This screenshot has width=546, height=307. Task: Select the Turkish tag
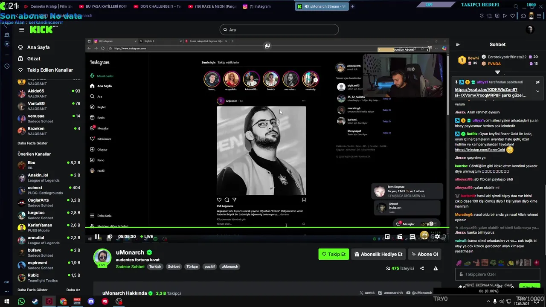click(x=155, y=266)
